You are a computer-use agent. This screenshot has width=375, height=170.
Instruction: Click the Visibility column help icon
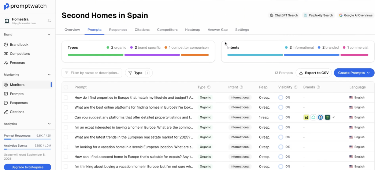click(x=296, y=87)
